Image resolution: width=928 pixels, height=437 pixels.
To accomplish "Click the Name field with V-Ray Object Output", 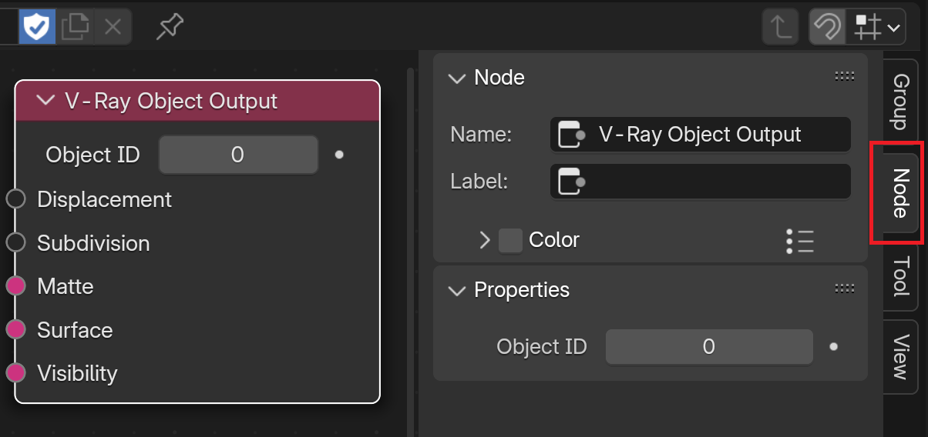I will click(x=701, y=135).
